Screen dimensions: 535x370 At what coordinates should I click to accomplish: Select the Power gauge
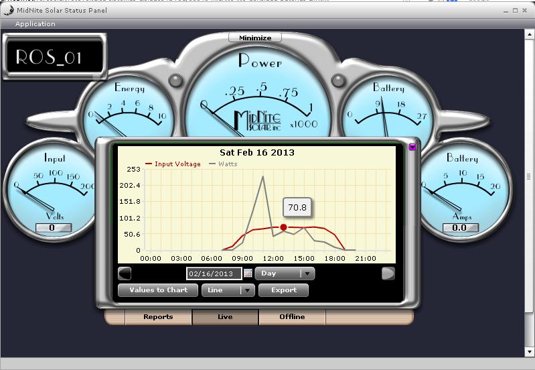[x=258, y=92]
